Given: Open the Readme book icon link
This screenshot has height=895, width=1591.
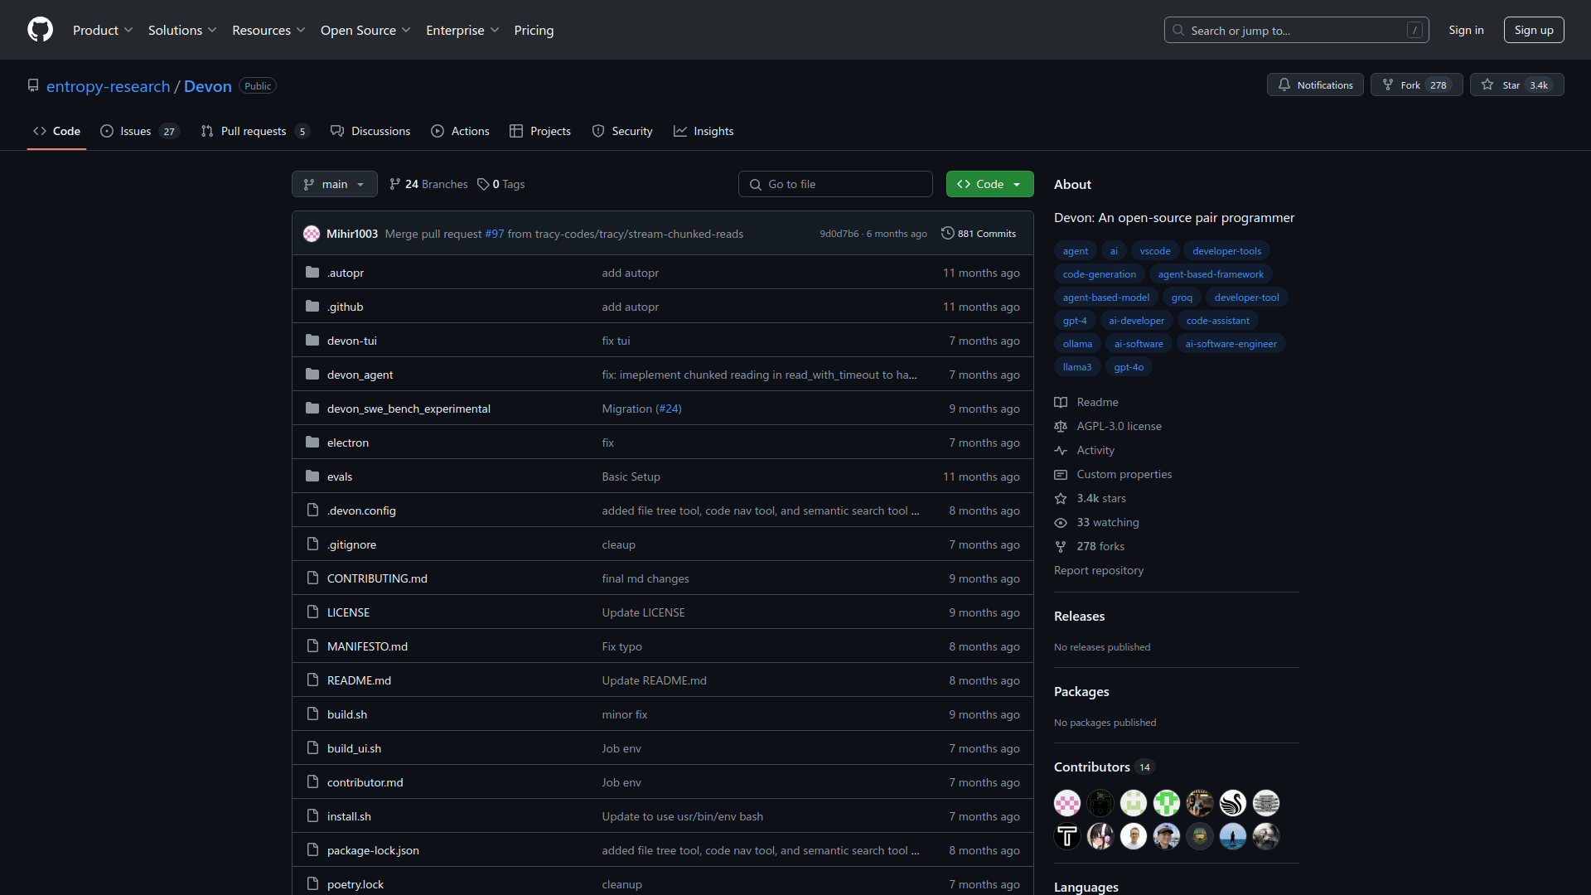Looking at the screenshot, I should tap(1061, 402).
